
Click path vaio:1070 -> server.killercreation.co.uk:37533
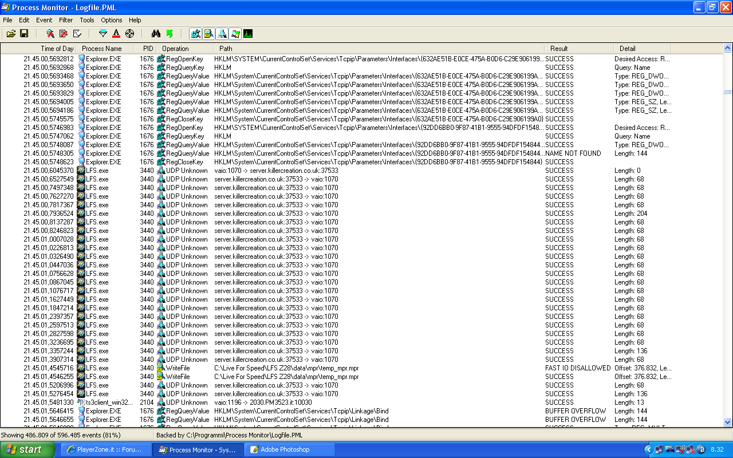coord(276,171)
